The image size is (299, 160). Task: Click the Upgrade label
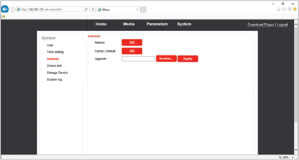[x=101, y=59]
